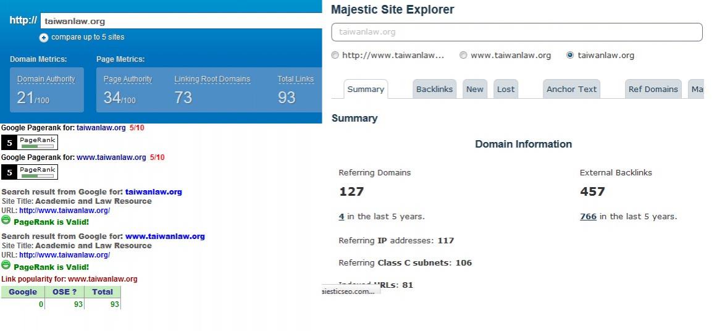Click the Google value 0 cell
The image size is (725, 331).
coord(23,304)
